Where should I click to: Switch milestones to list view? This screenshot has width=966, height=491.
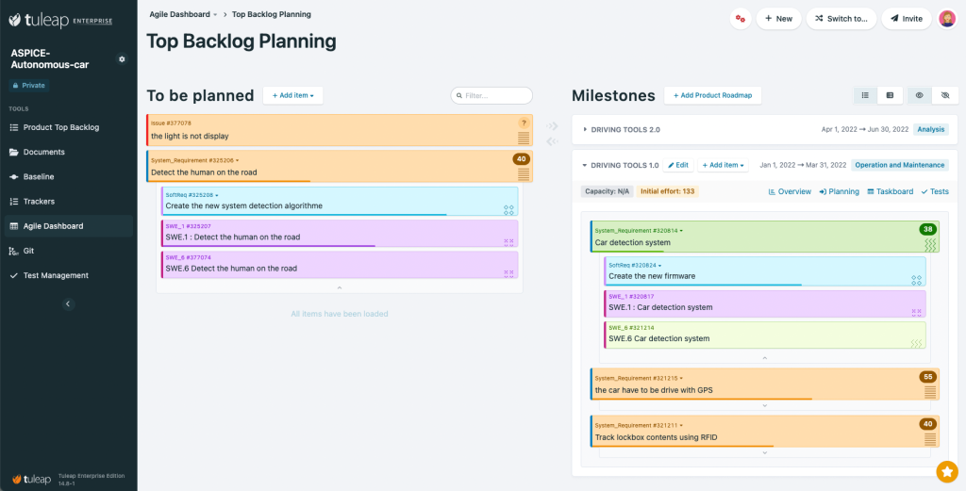[865, 95]
